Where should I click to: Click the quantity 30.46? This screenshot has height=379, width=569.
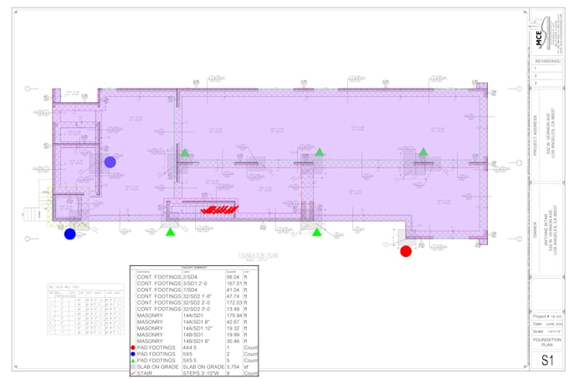pos(233,341)
